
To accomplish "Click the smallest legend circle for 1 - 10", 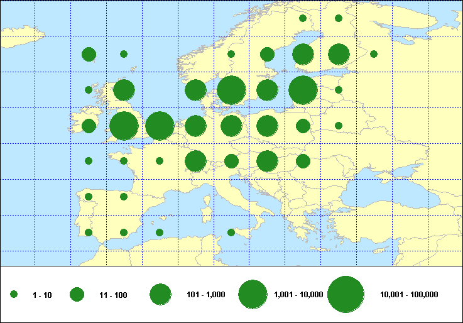I will click(x=14, y=294).
